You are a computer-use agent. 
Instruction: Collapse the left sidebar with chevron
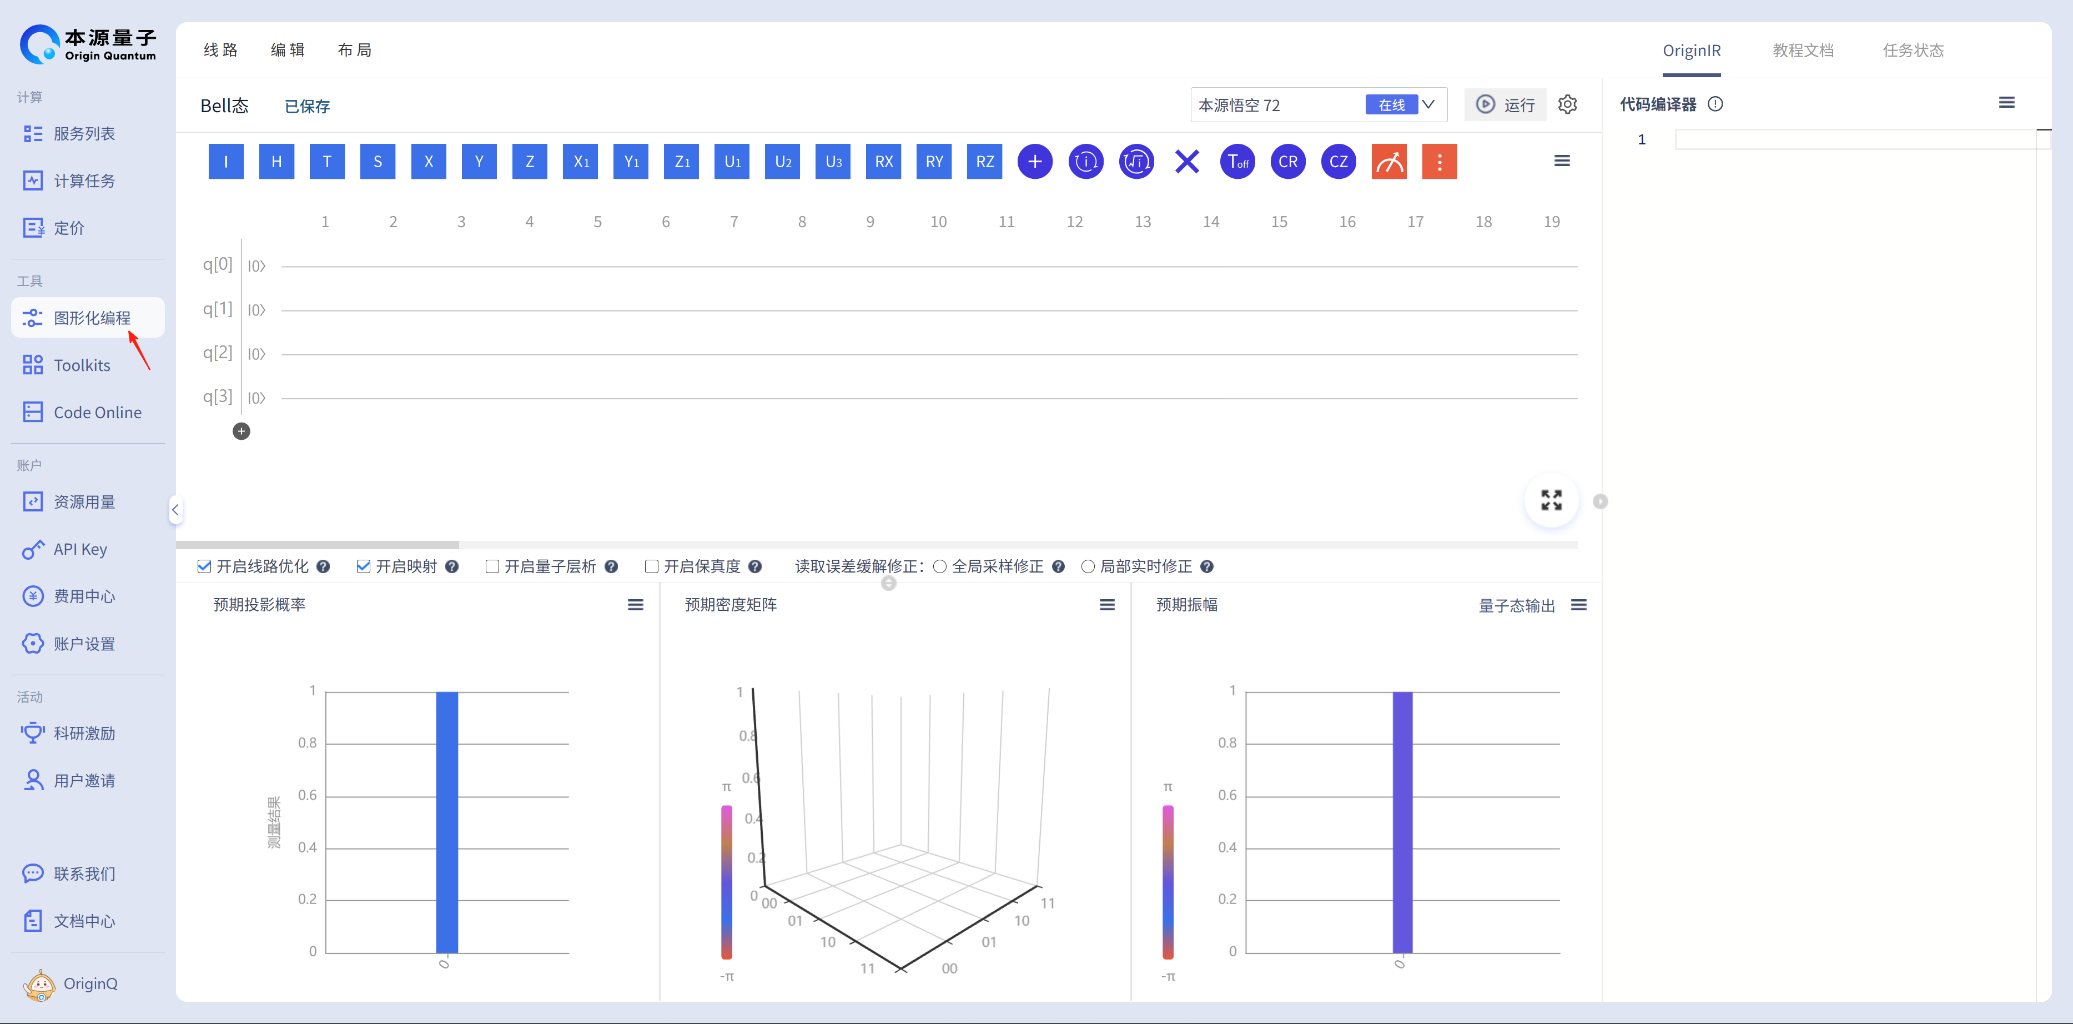pyautogui.click(x=175, y=510)
